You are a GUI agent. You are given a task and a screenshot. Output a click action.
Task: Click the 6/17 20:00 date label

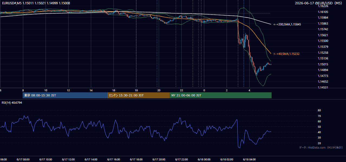[159, 160]
